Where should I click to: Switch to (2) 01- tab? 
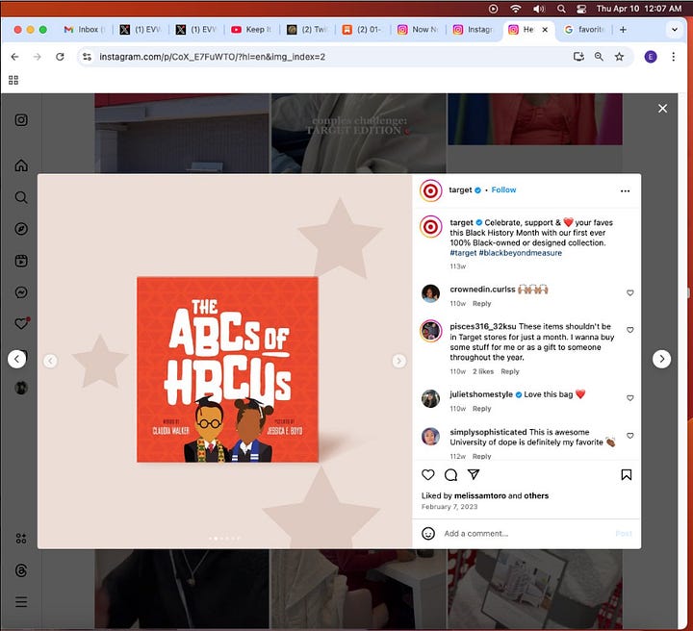pyautogui.click(x=363, y=30)
